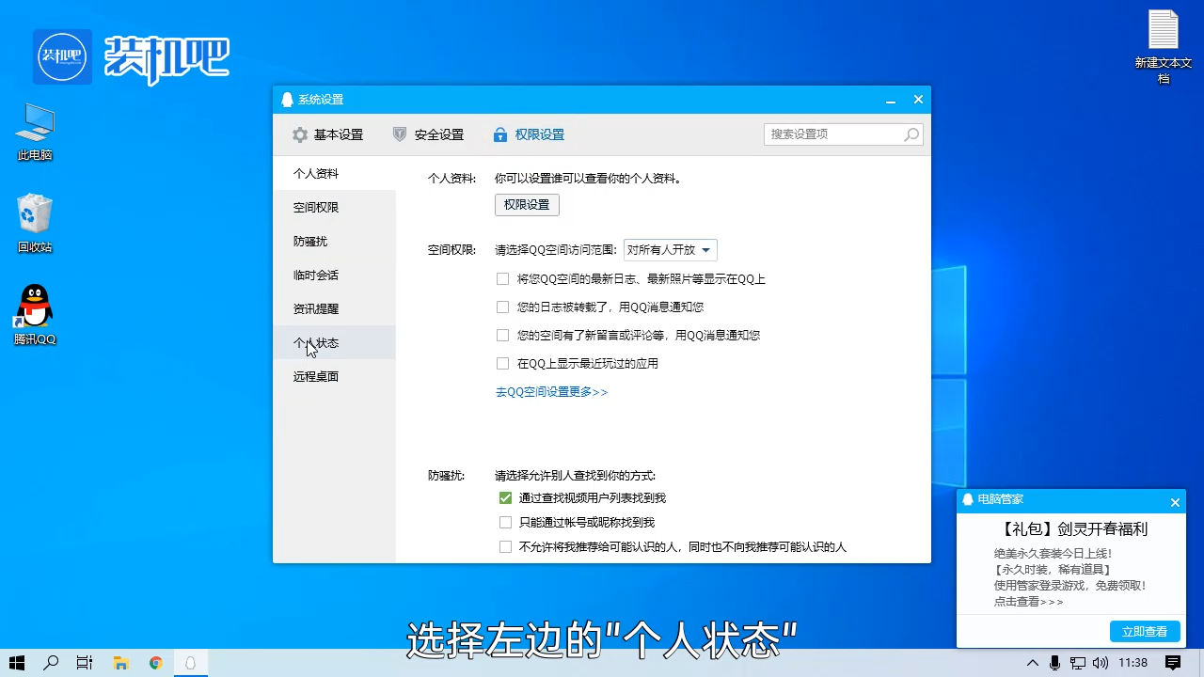Open File Explorer from the taskbar
1204x677 pixels.
coord(120,662)
